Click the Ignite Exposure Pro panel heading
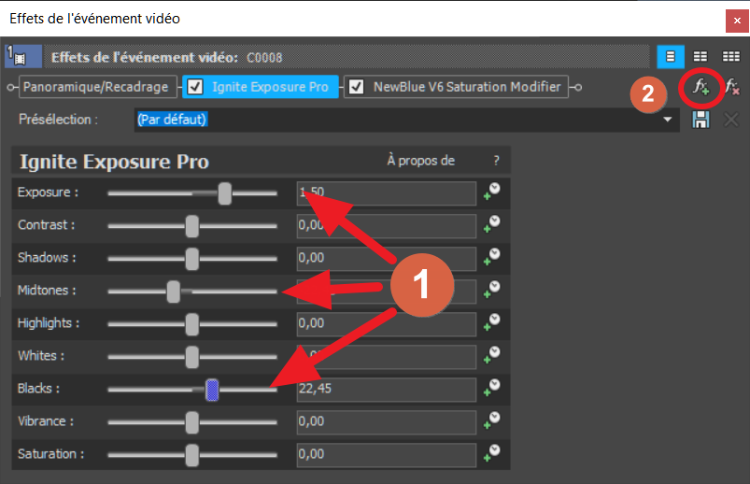Screen dimensions: 750x484 (114, 162)
